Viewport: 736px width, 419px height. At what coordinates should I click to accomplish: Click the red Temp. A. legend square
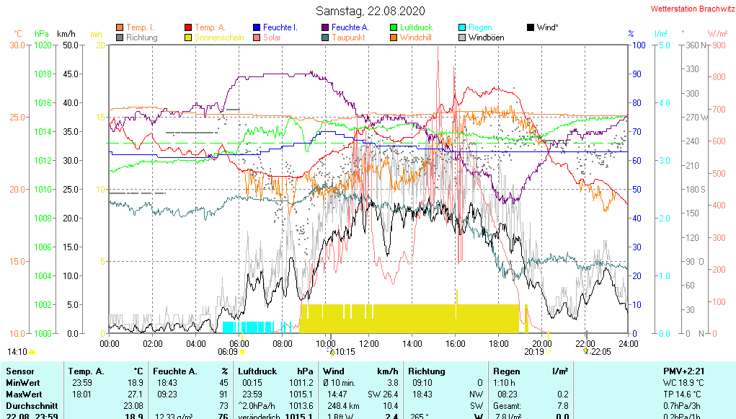pyautogui.click(x=189, y=27)
